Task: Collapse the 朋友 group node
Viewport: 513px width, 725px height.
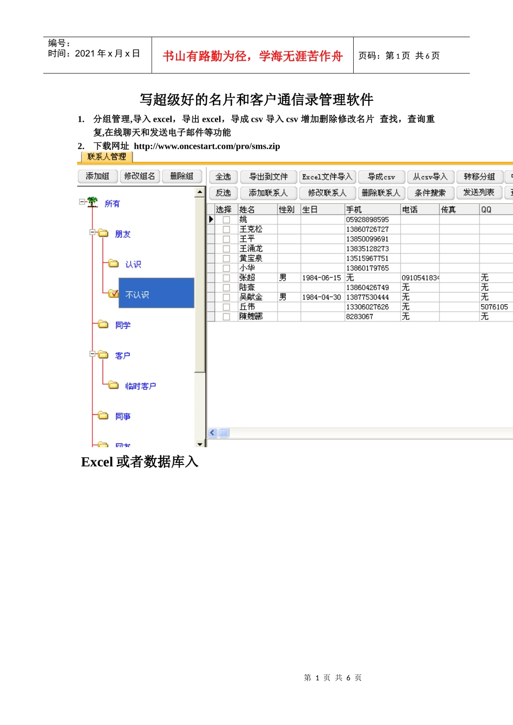Action: tap(93, 232)
